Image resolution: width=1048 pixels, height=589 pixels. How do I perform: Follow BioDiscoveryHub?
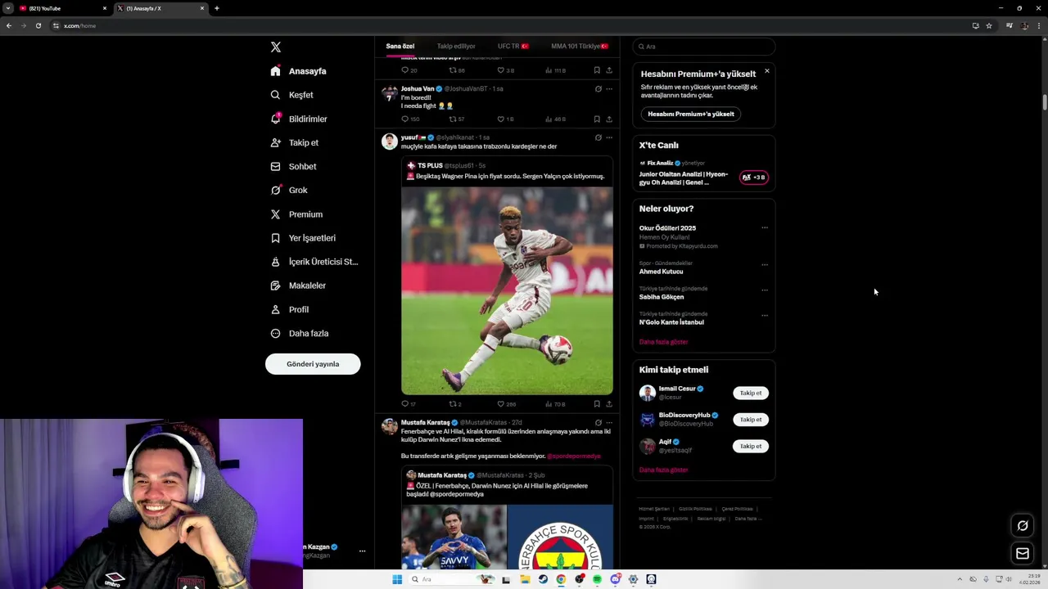[x=751, y=420]
